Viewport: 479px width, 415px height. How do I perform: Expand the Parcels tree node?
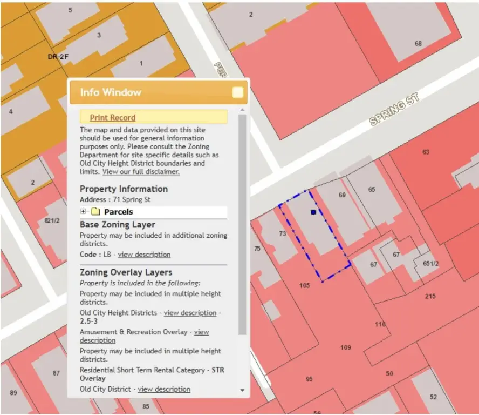84,212
